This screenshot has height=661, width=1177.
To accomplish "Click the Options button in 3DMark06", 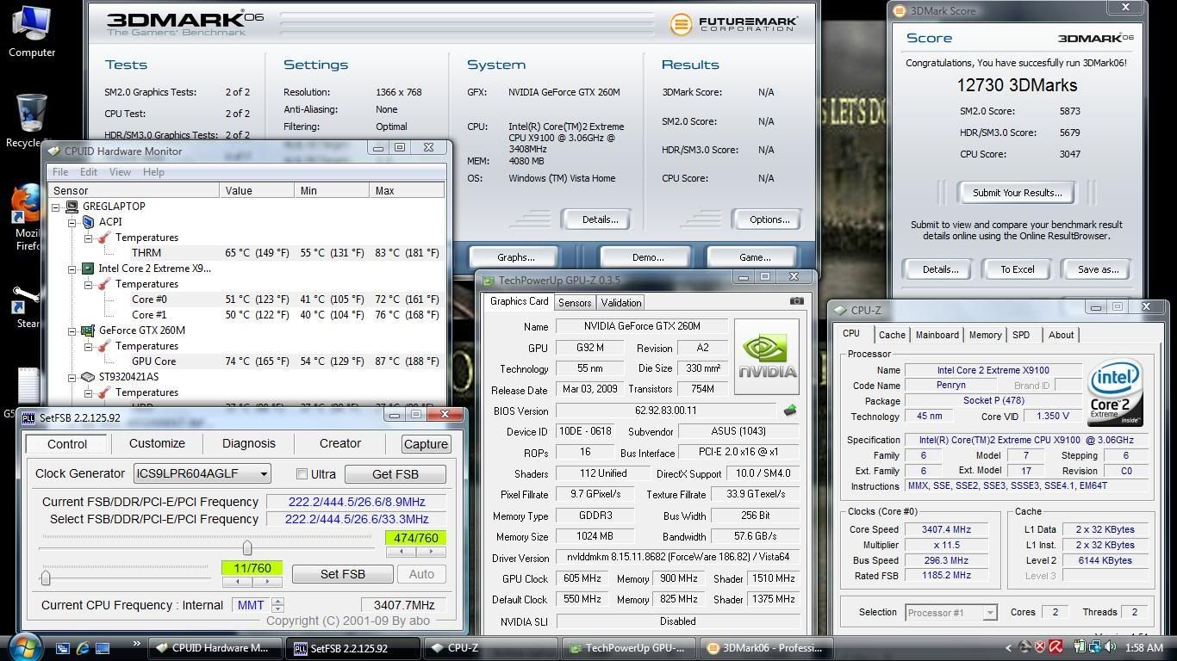I will [769, 219].
